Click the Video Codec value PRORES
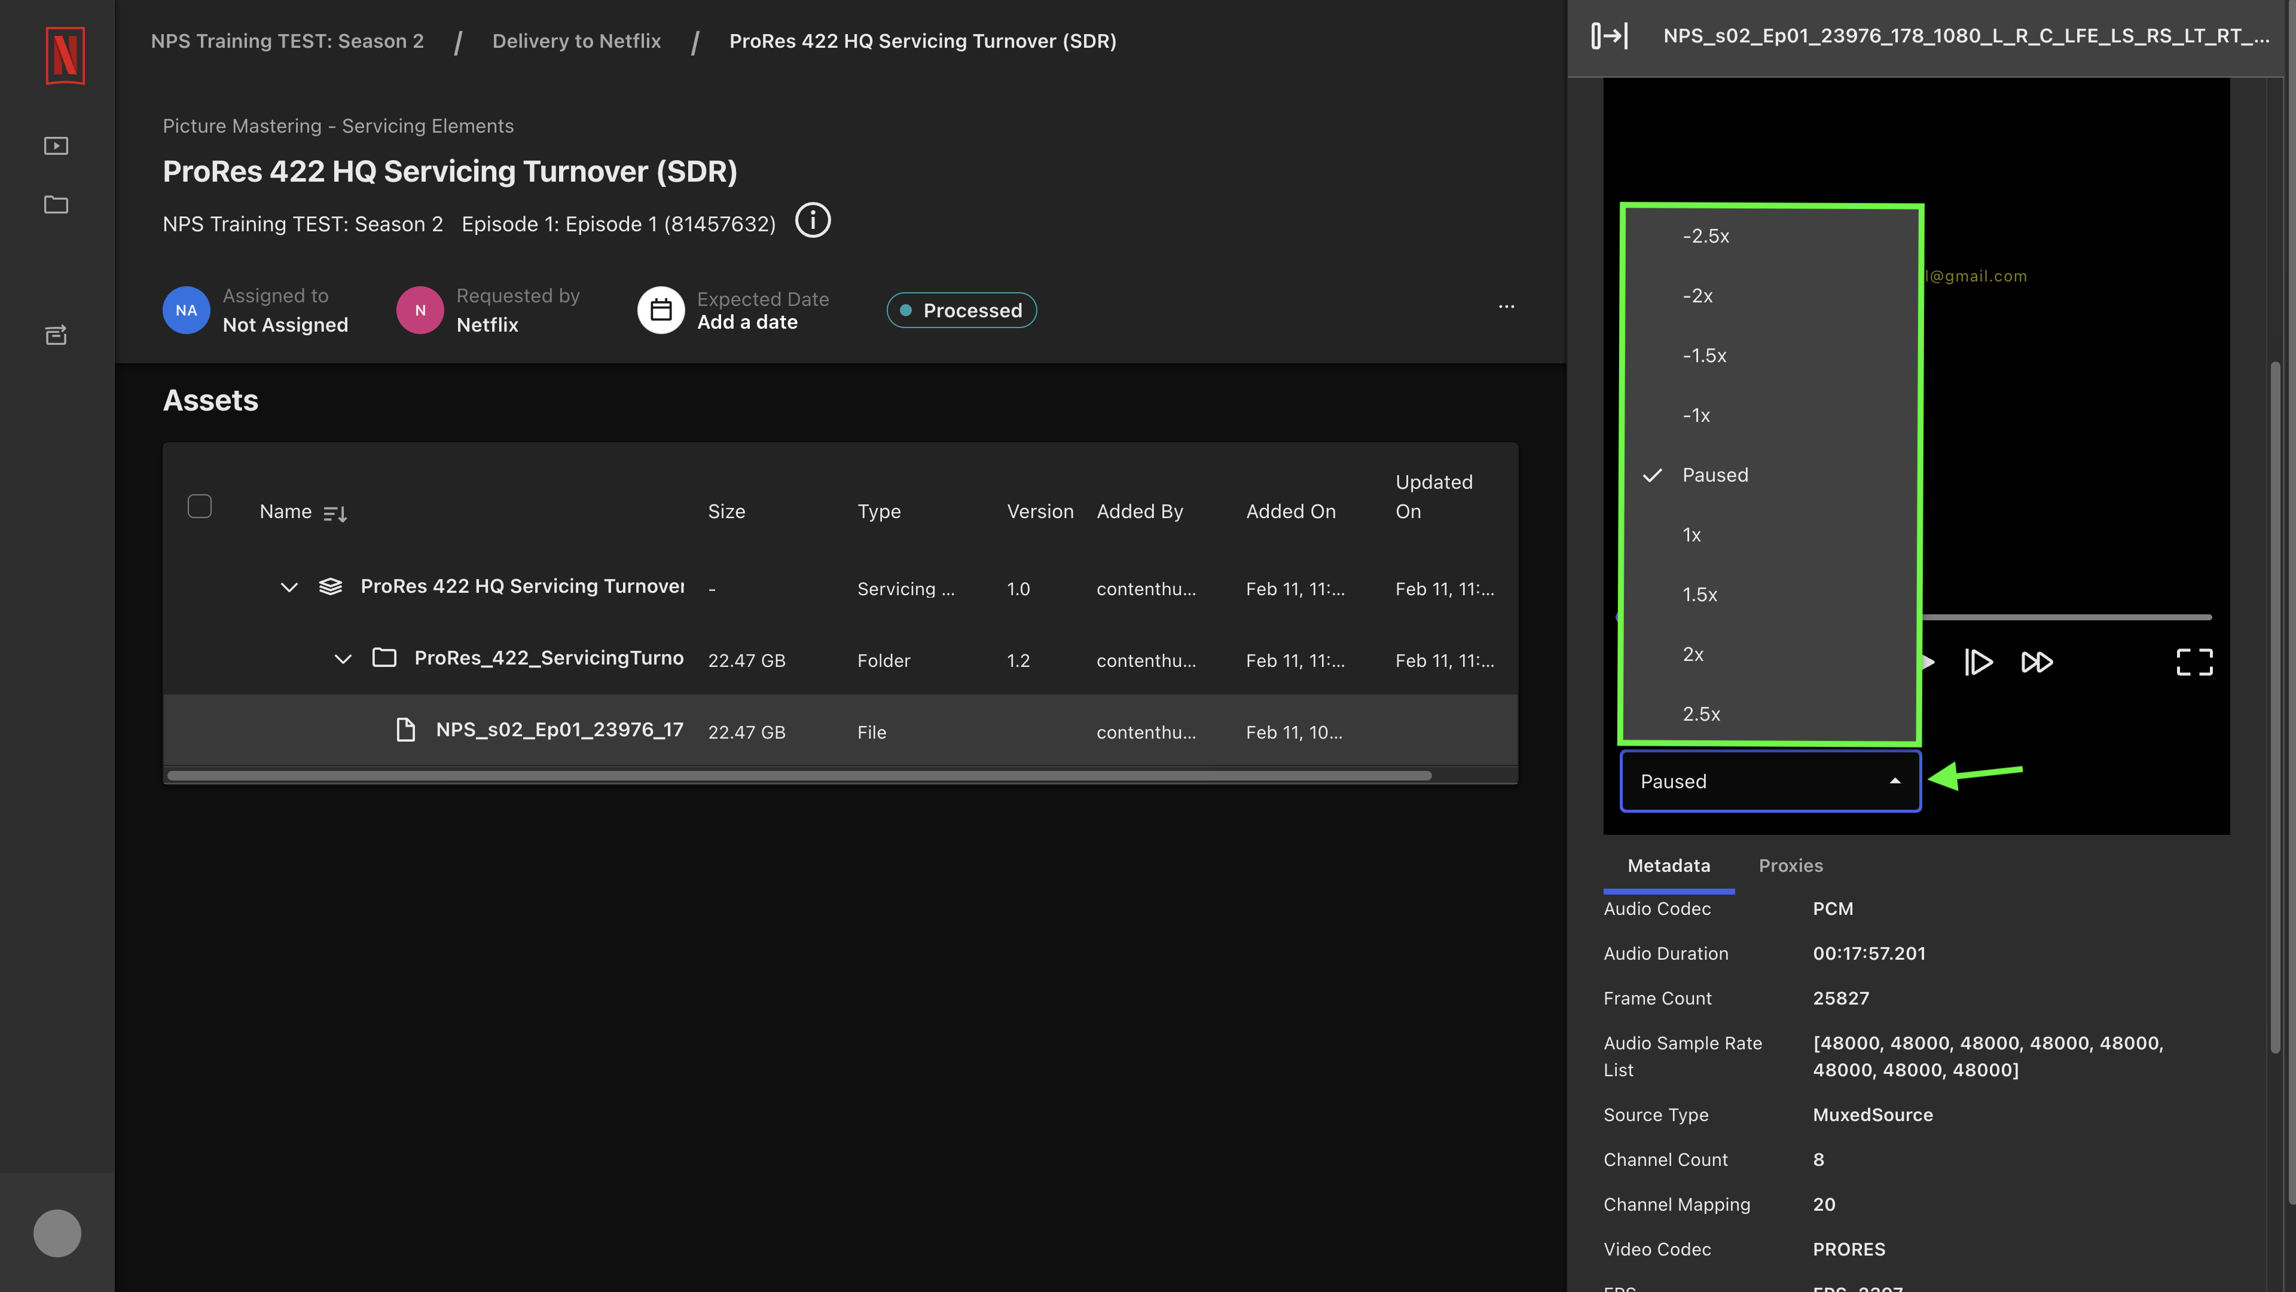This screenshot has height=1292, width=2296. pos(1849,1249)
